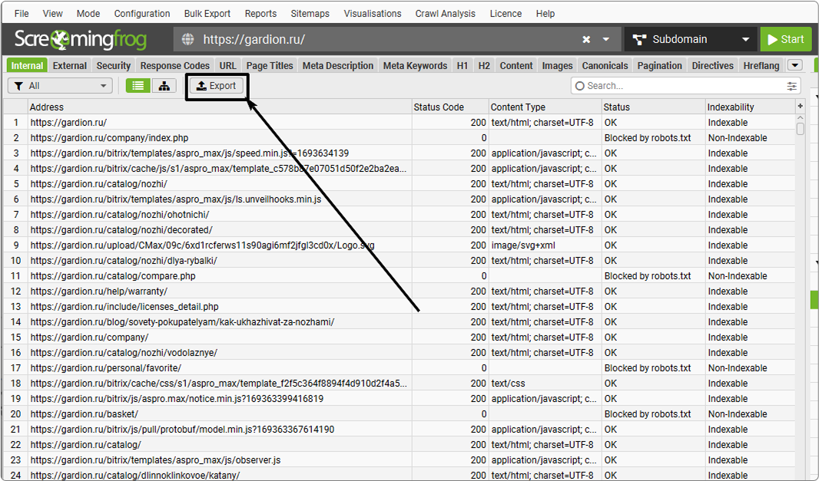Select row https://gardion.ru/catalog/nozhi/
Screen dimensions: 819x481
(399, 183)
